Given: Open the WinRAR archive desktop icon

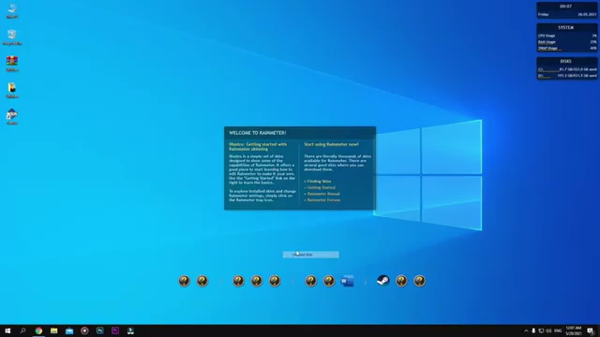Looking at the screenshot, I should tap(12, 64).
